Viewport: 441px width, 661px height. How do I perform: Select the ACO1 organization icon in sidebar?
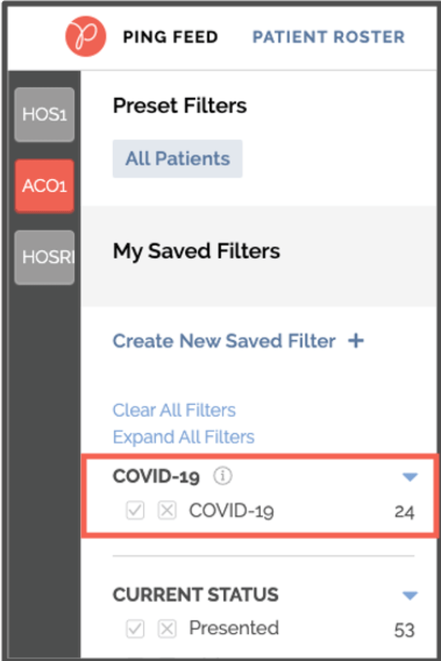pos(44,186)
